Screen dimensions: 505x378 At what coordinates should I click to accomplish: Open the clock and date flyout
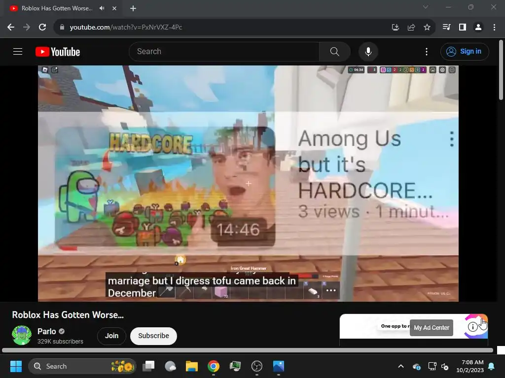470,366
